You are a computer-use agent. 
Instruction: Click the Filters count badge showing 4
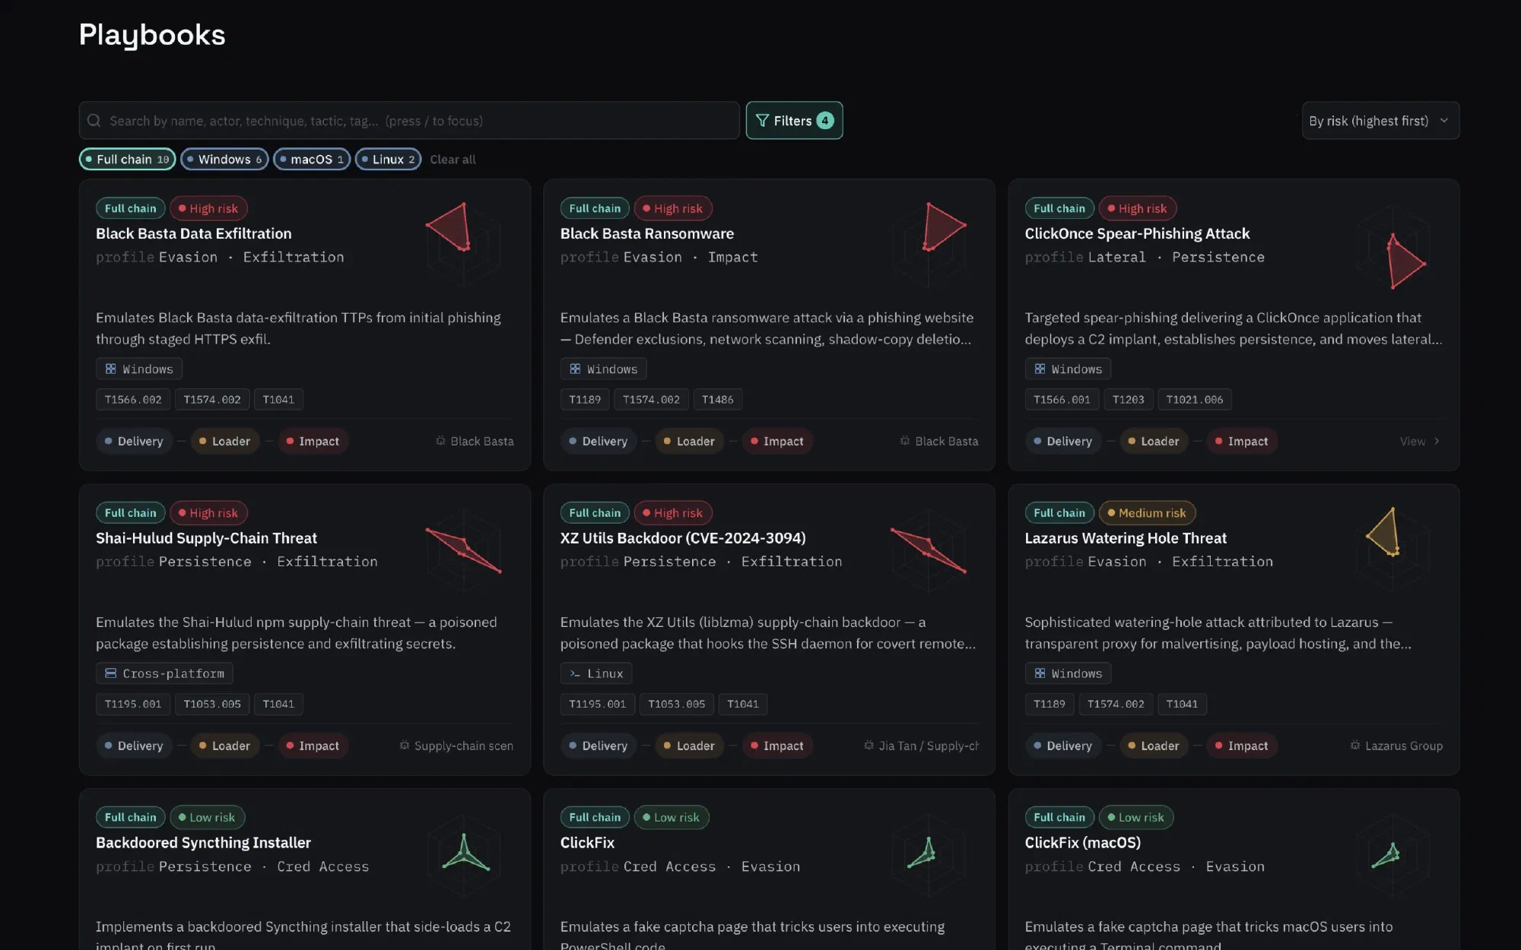[825, 121]
